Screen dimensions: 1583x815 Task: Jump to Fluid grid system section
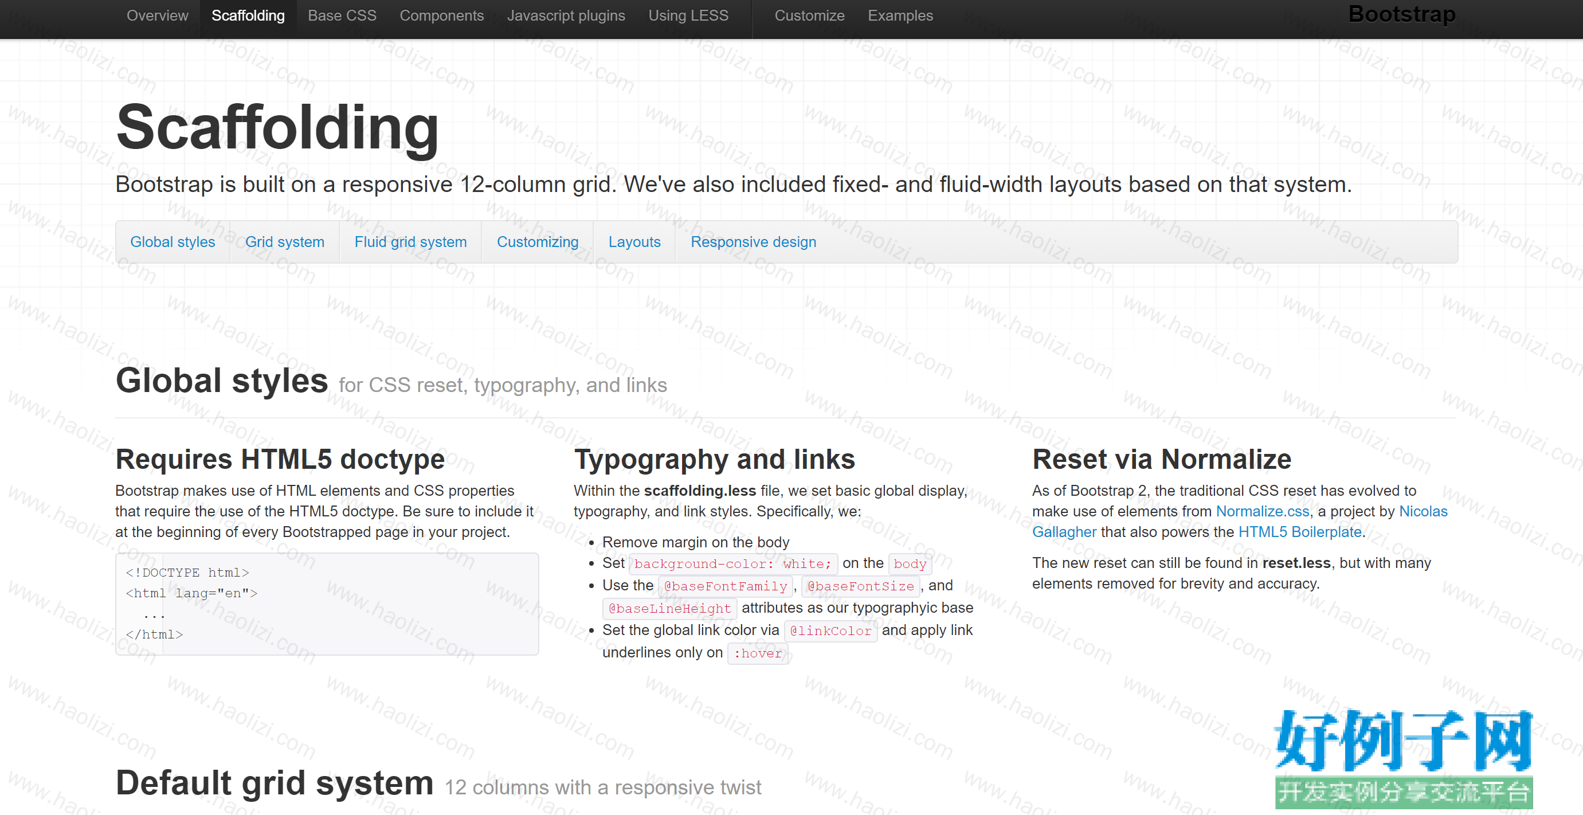click(x=410, y=241)
